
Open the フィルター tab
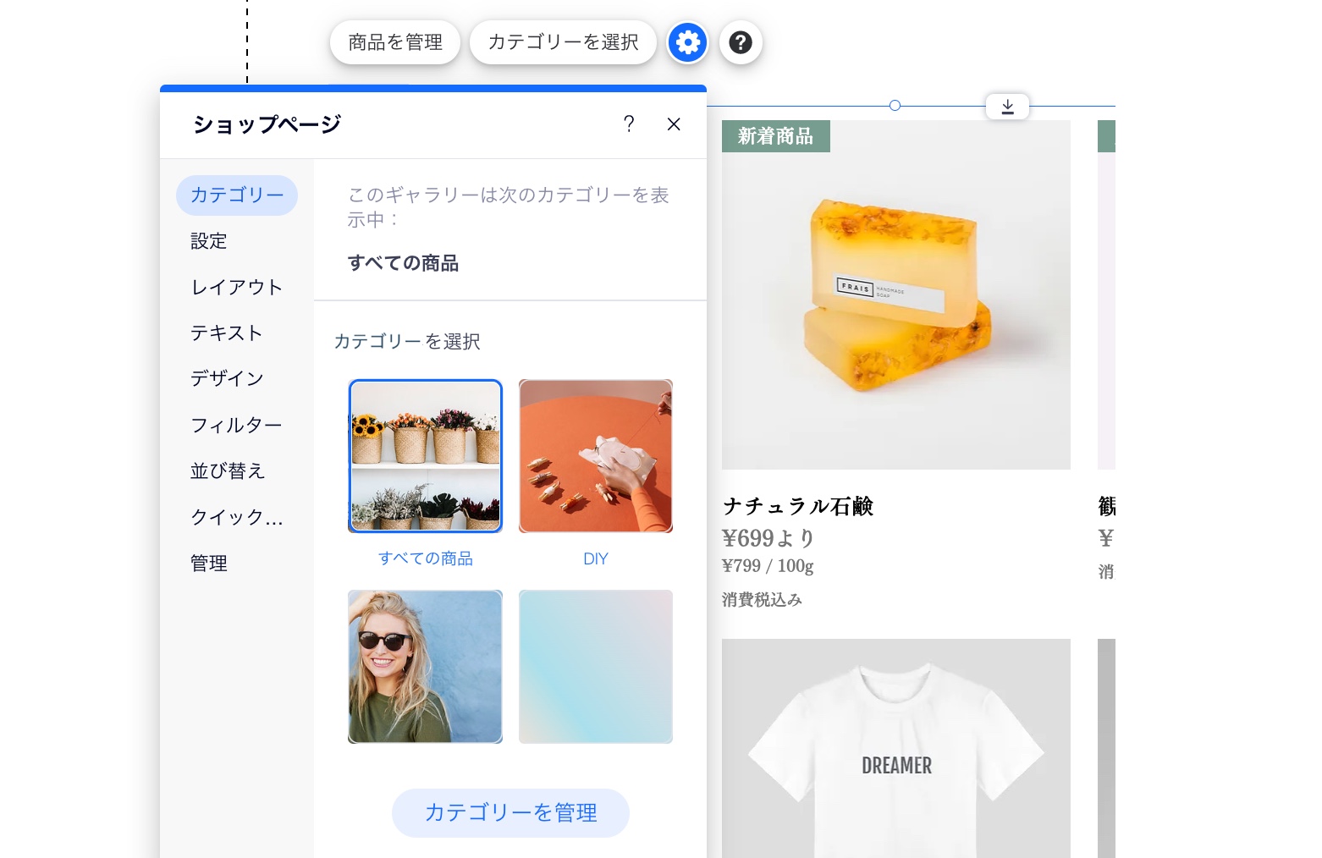click(x=236, y=425)
